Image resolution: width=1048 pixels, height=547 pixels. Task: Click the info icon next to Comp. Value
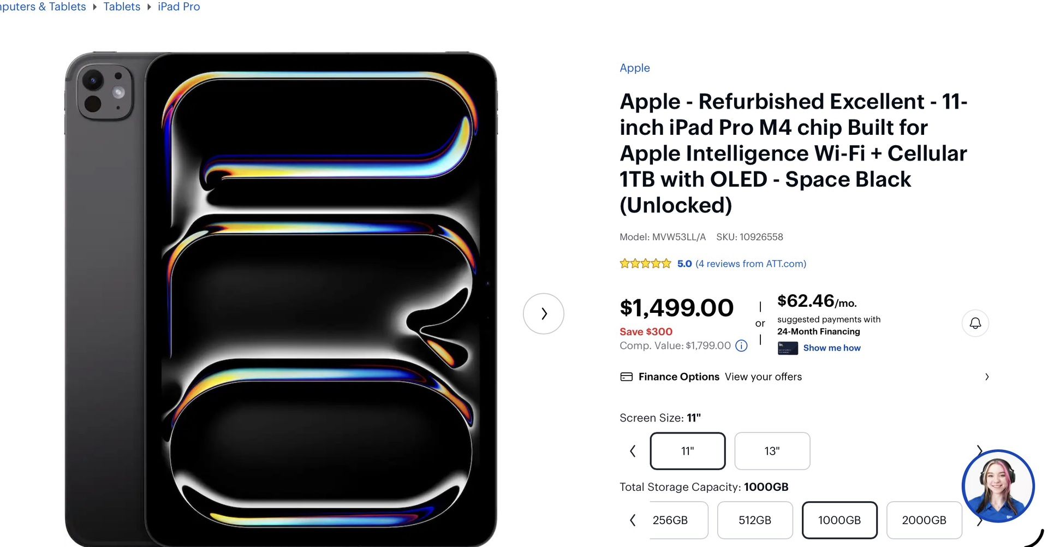741,346
